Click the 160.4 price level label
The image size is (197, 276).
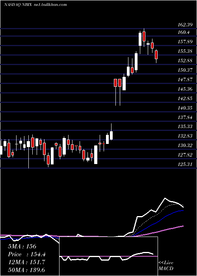184,32
